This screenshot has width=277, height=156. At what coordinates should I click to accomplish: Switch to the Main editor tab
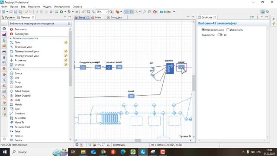coord(96,17)
